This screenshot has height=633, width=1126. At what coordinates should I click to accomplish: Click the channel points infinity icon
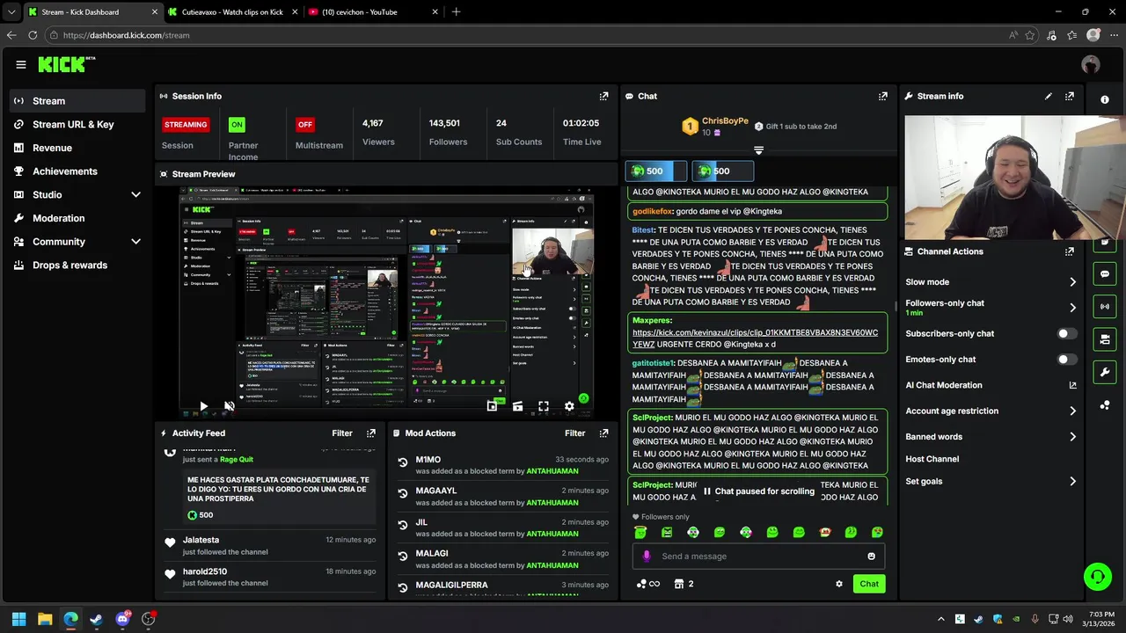click(x=647, y=584)
